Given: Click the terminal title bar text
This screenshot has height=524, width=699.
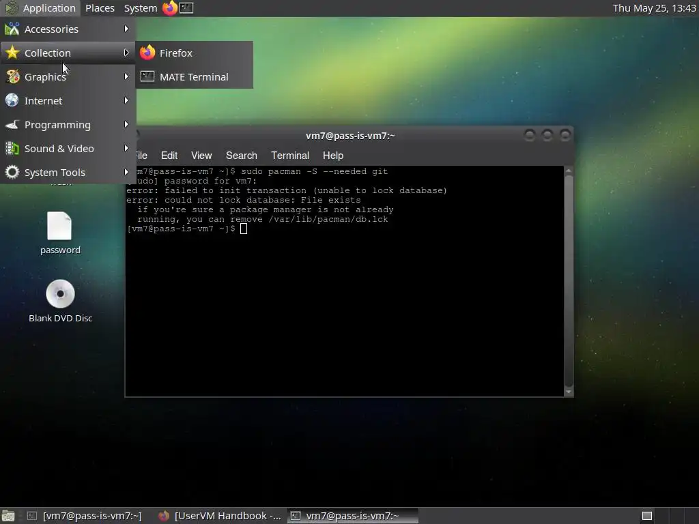Looking at the screenshot, I should (350, 136).
